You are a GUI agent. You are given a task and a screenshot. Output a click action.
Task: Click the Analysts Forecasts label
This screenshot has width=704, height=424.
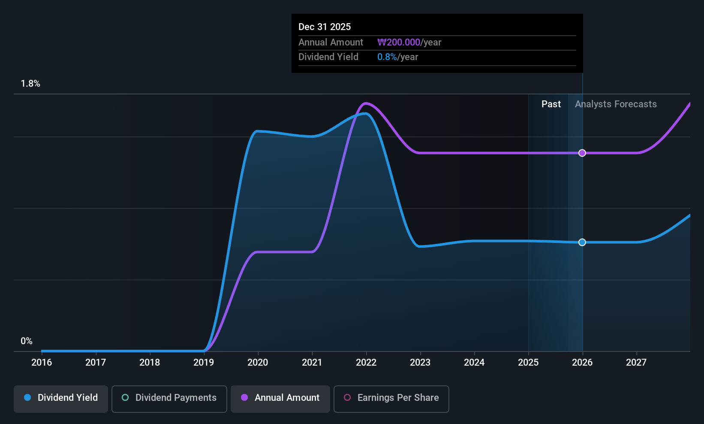pyautogui.click(x=616, y=104)
